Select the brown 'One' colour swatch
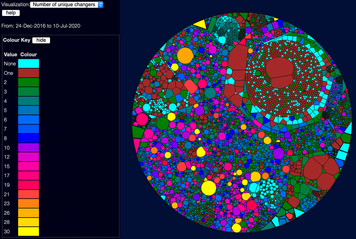 [x=29, y=73]
